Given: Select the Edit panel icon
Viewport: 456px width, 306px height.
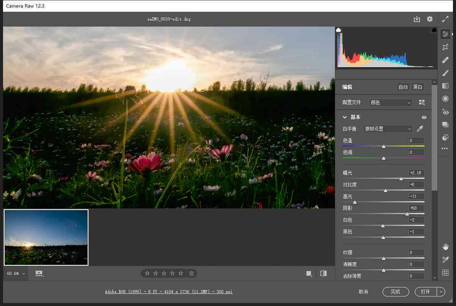Looking at the screenshot, I should (x=445, y=34).
